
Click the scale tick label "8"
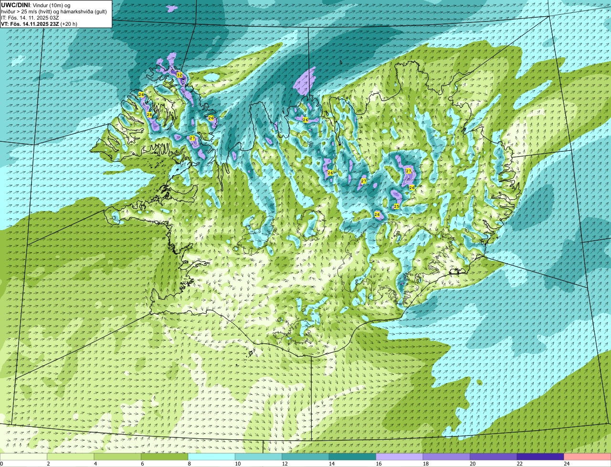point(189,463)
